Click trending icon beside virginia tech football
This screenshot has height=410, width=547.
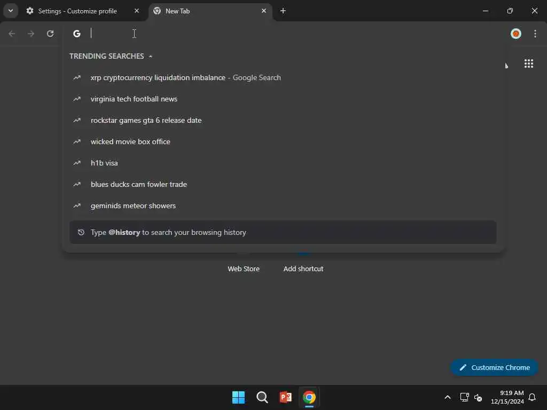pyautogui.click(x=77, y=99)
